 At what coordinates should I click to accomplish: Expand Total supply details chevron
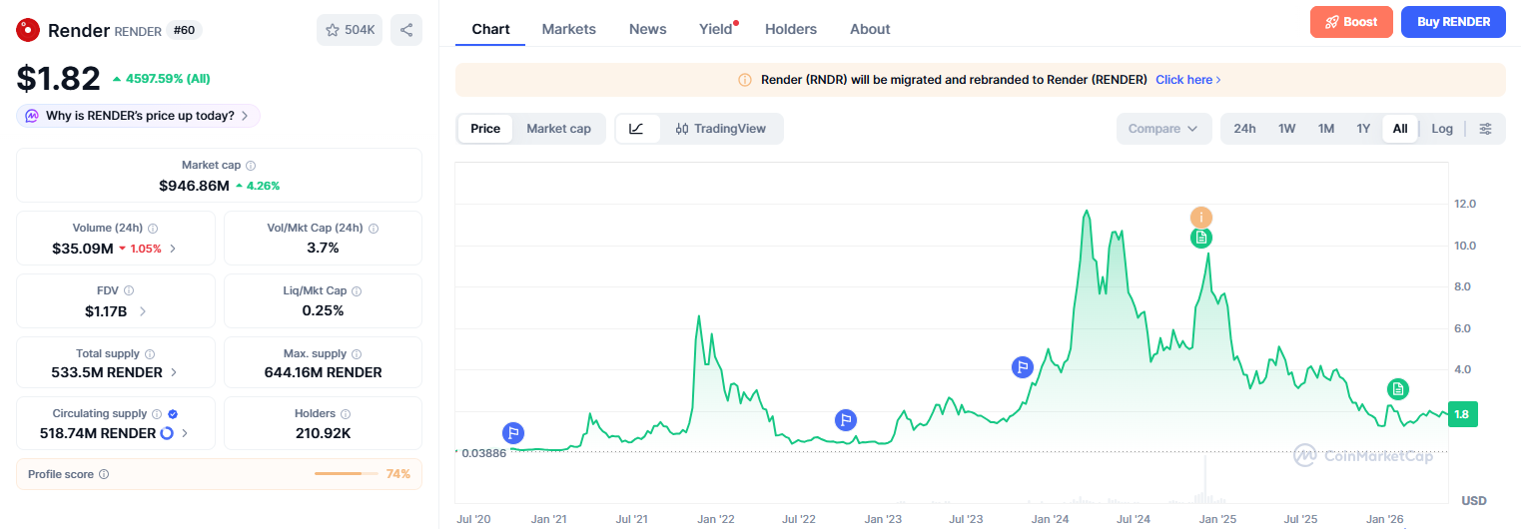175,372
